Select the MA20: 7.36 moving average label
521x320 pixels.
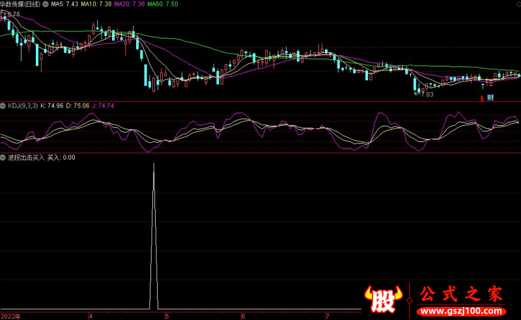pos(130,5)
